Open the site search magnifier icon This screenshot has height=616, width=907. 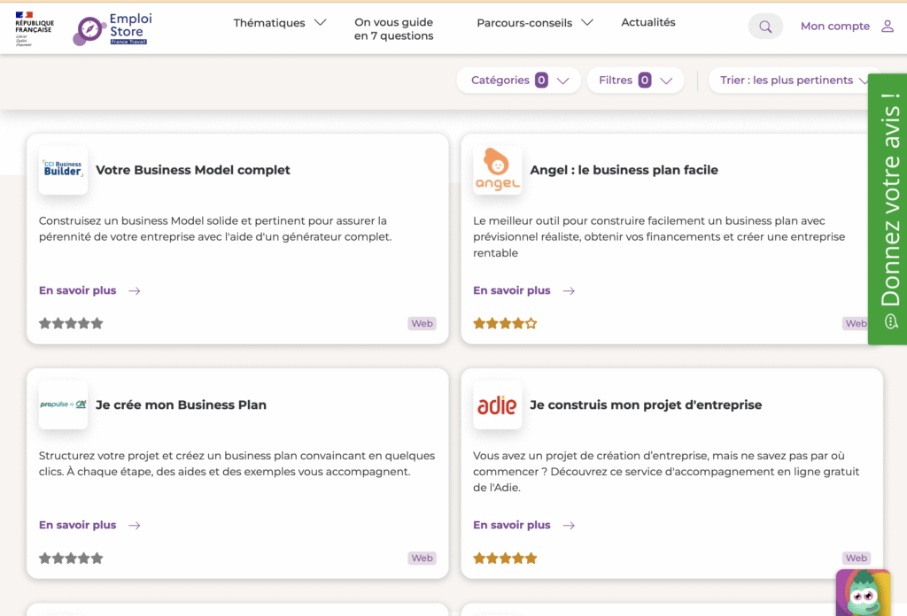click(x=764, y=26)
